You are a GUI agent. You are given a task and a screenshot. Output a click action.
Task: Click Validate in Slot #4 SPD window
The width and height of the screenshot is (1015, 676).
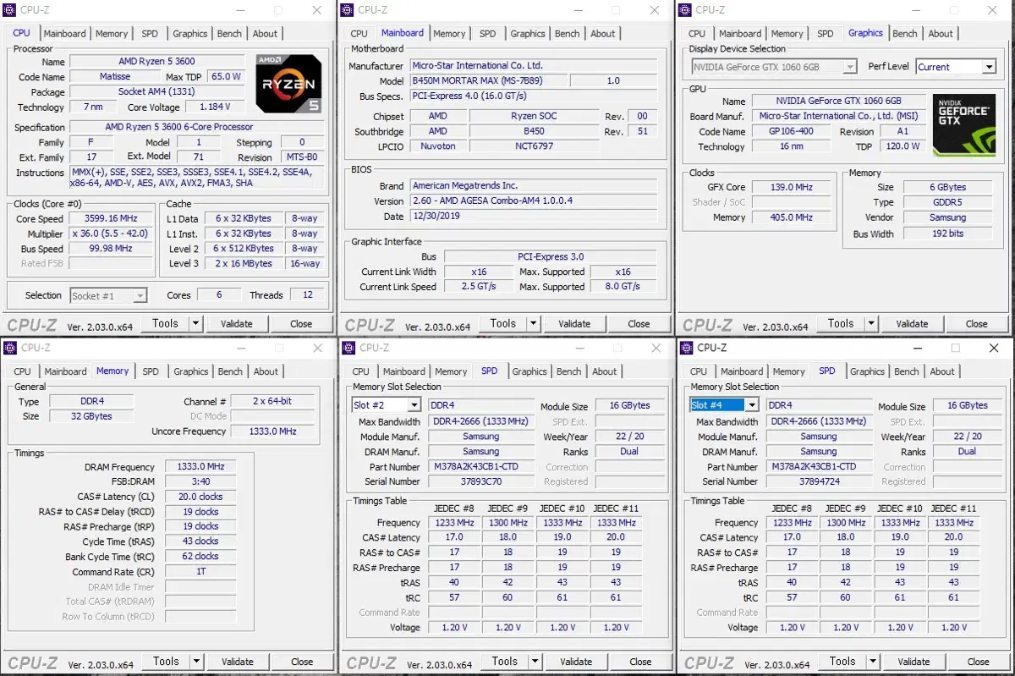(913, 662)
